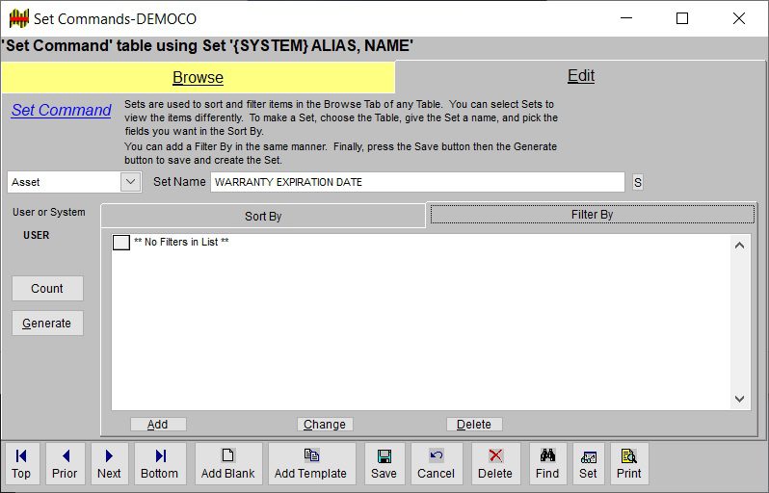The height and width of the screenshot is (493, 769).
Task: Switch to the Edit tab
Action: 580,76
